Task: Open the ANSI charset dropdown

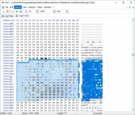Action: point(54,11)
